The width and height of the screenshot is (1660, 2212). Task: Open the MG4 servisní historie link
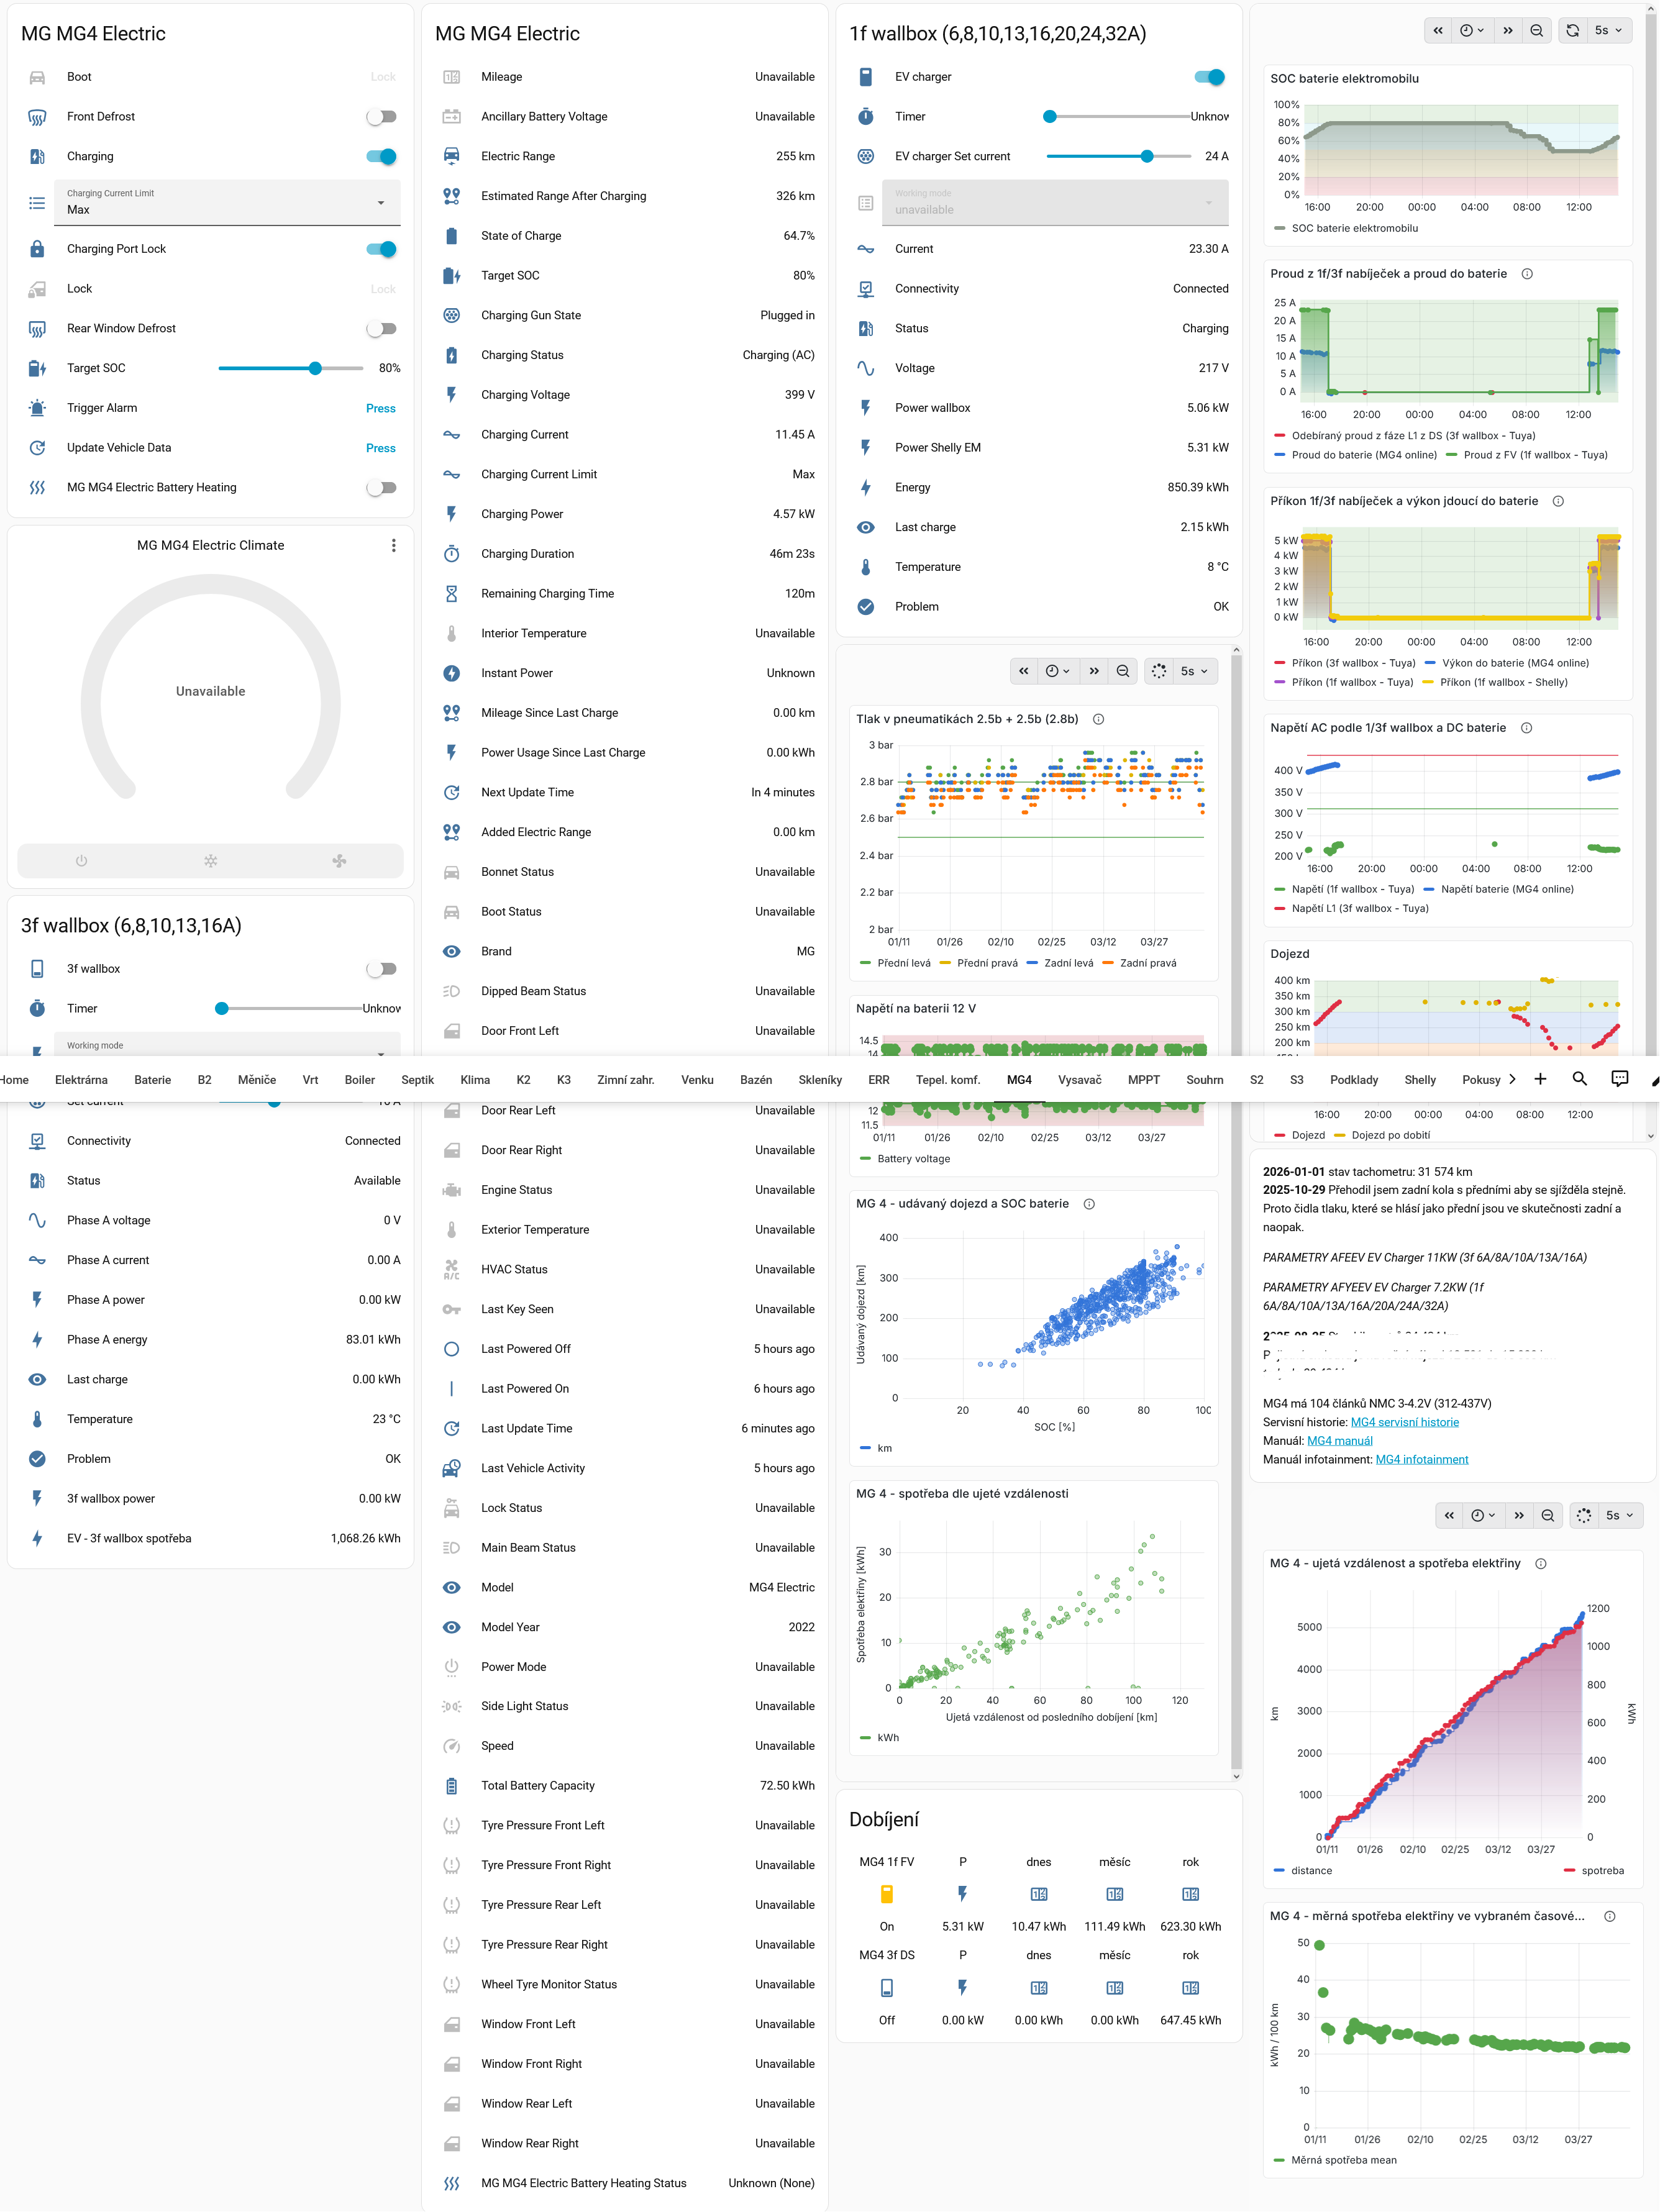[x=1404, y=1422]
